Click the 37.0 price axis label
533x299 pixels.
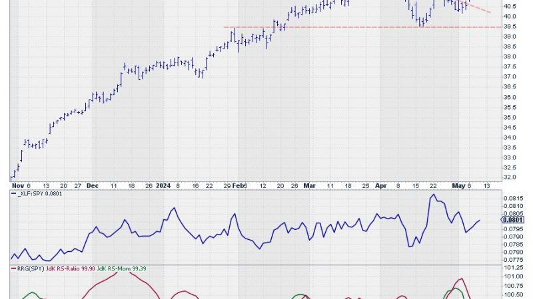[x=510, y=77]
